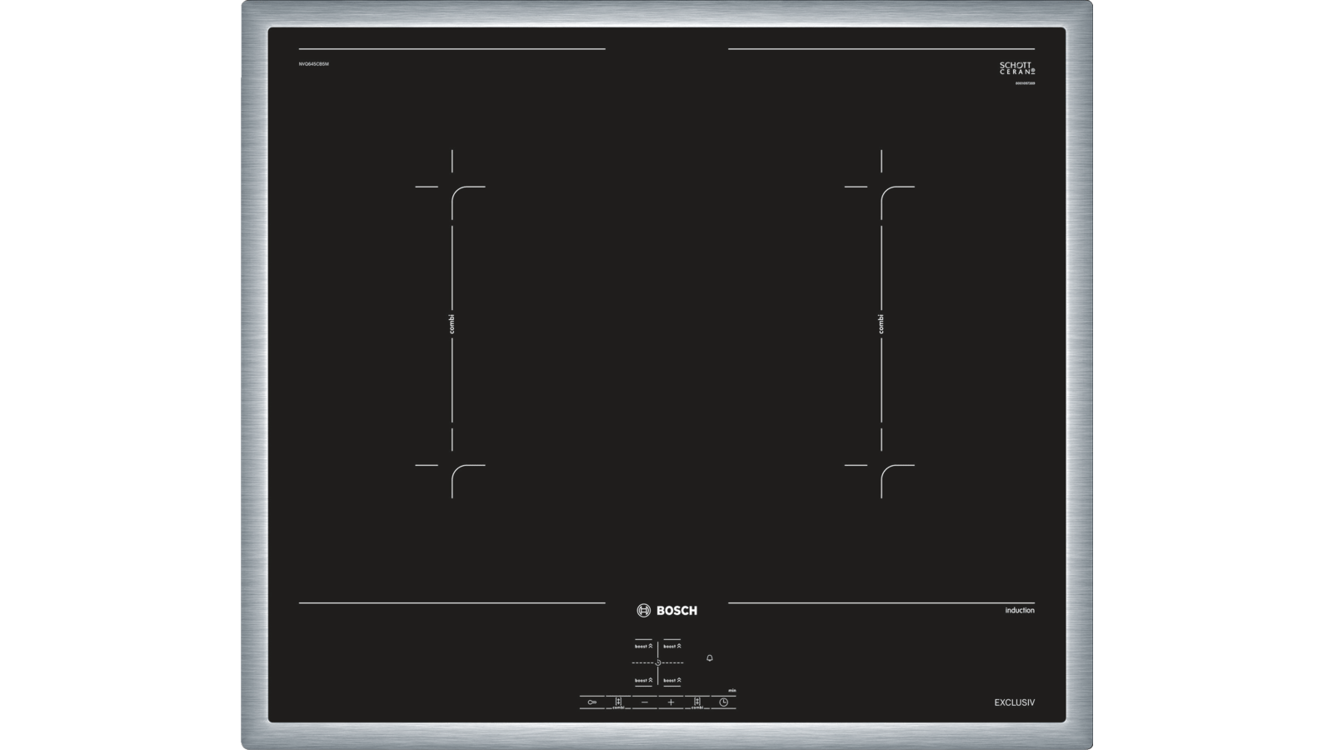Screen dimensions: 1333x750
Task: Click the BOSCH logo
Action: coord(667,610)
